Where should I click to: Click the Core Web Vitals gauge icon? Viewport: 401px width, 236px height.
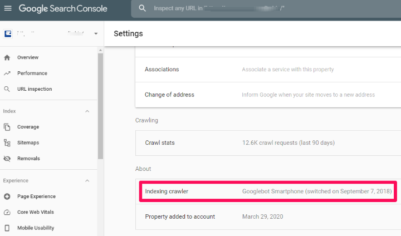(x=7, y=212)
